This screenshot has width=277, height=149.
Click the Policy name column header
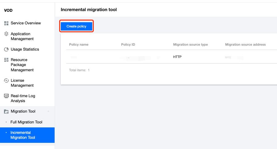pyautogui.click(x=79, y=44)
